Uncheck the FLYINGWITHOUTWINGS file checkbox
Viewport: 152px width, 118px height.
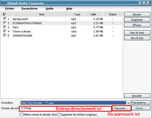[5, 23]
